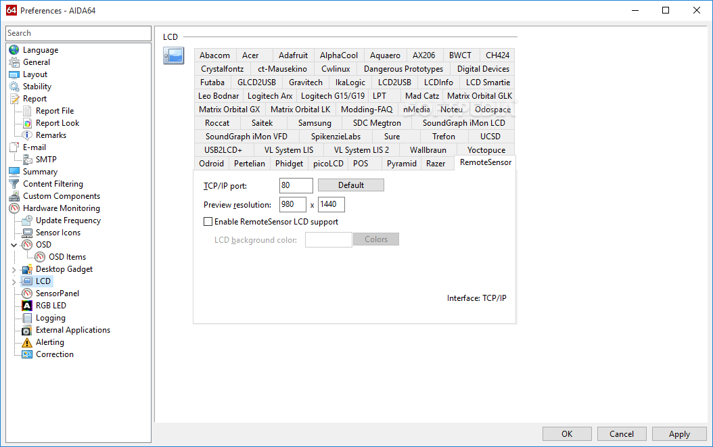The image size is (713, 447).
Task: Confirm with the OK button
Action: point(567,433)
